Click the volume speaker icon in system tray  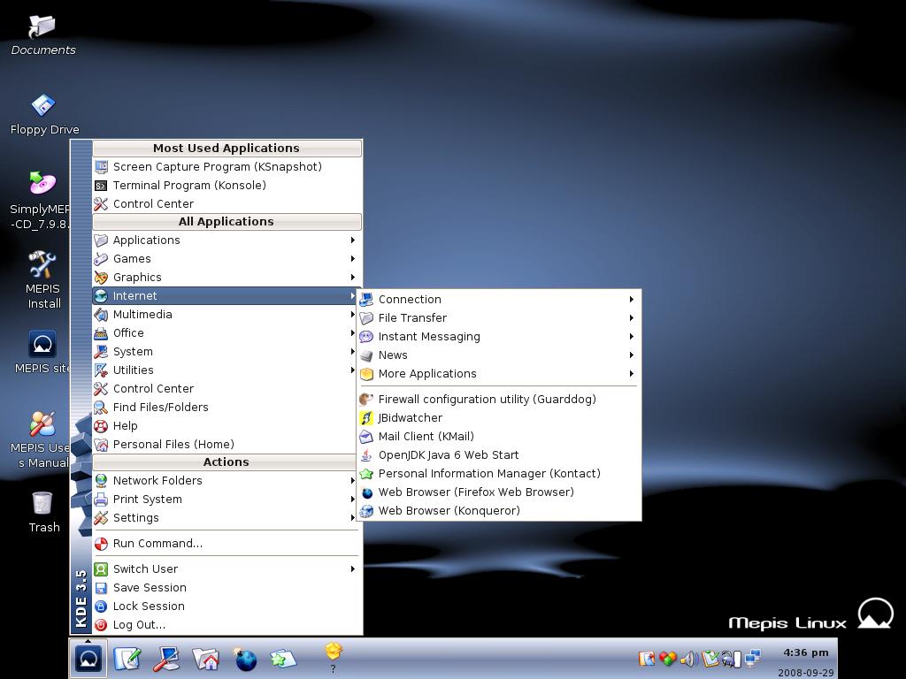click(688, 659)
